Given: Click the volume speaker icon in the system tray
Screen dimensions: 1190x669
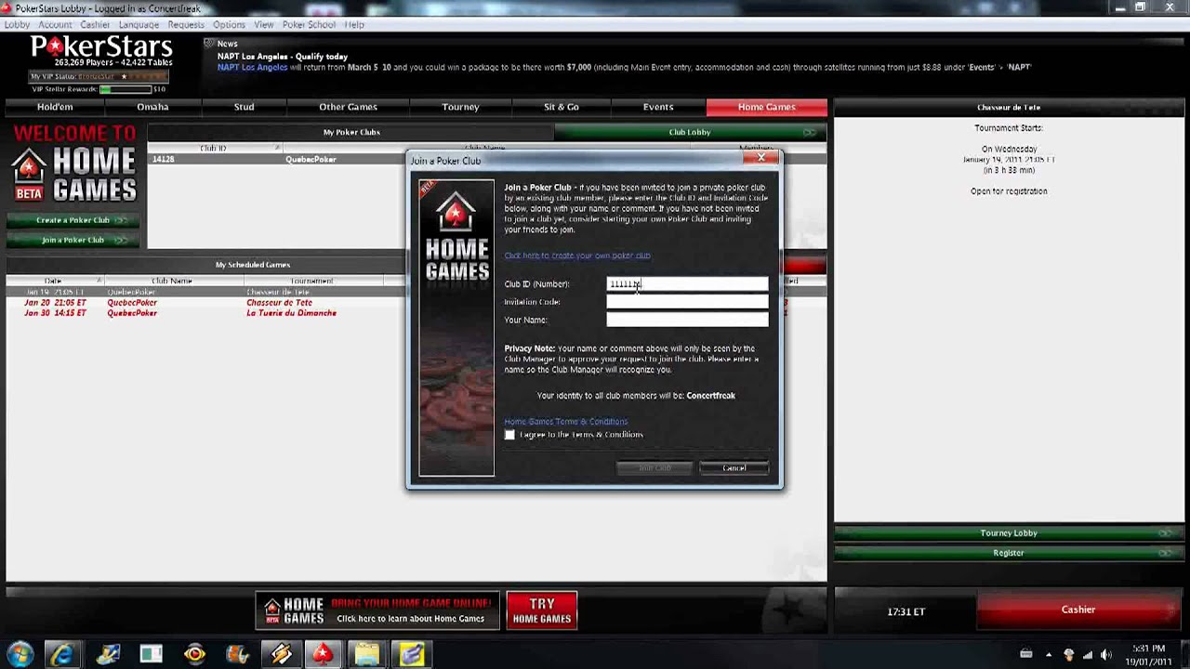Looking at the screenshot, I should pos(1105,655).
